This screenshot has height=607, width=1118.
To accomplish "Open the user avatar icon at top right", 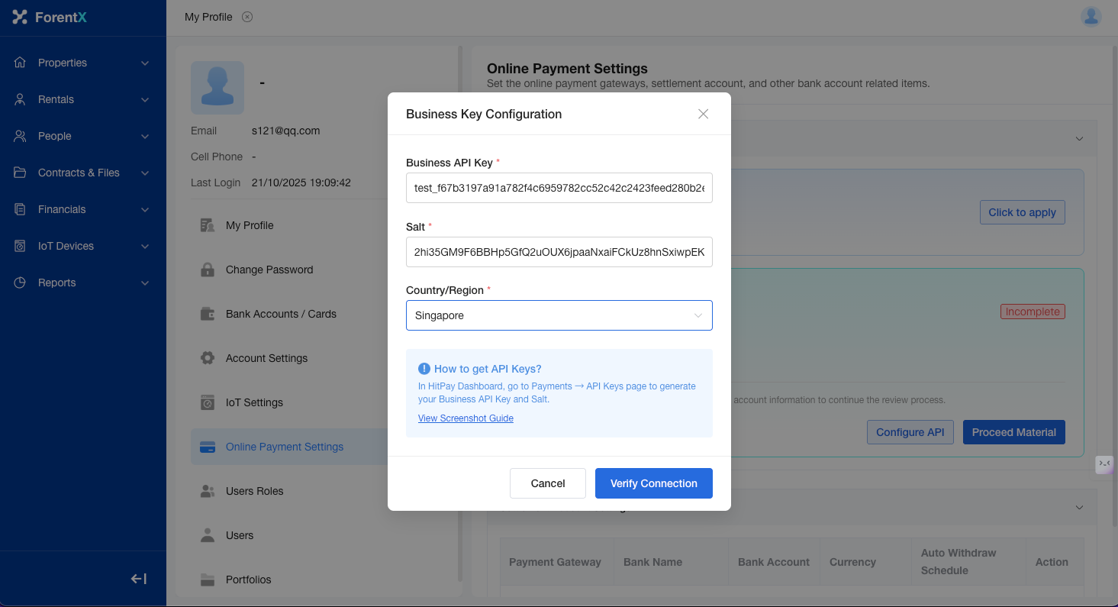I will pyautogui.click(x=1091, y=17).
